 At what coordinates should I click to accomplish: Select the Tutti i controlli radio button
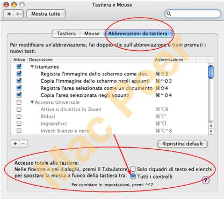click(x=133, y=177)
